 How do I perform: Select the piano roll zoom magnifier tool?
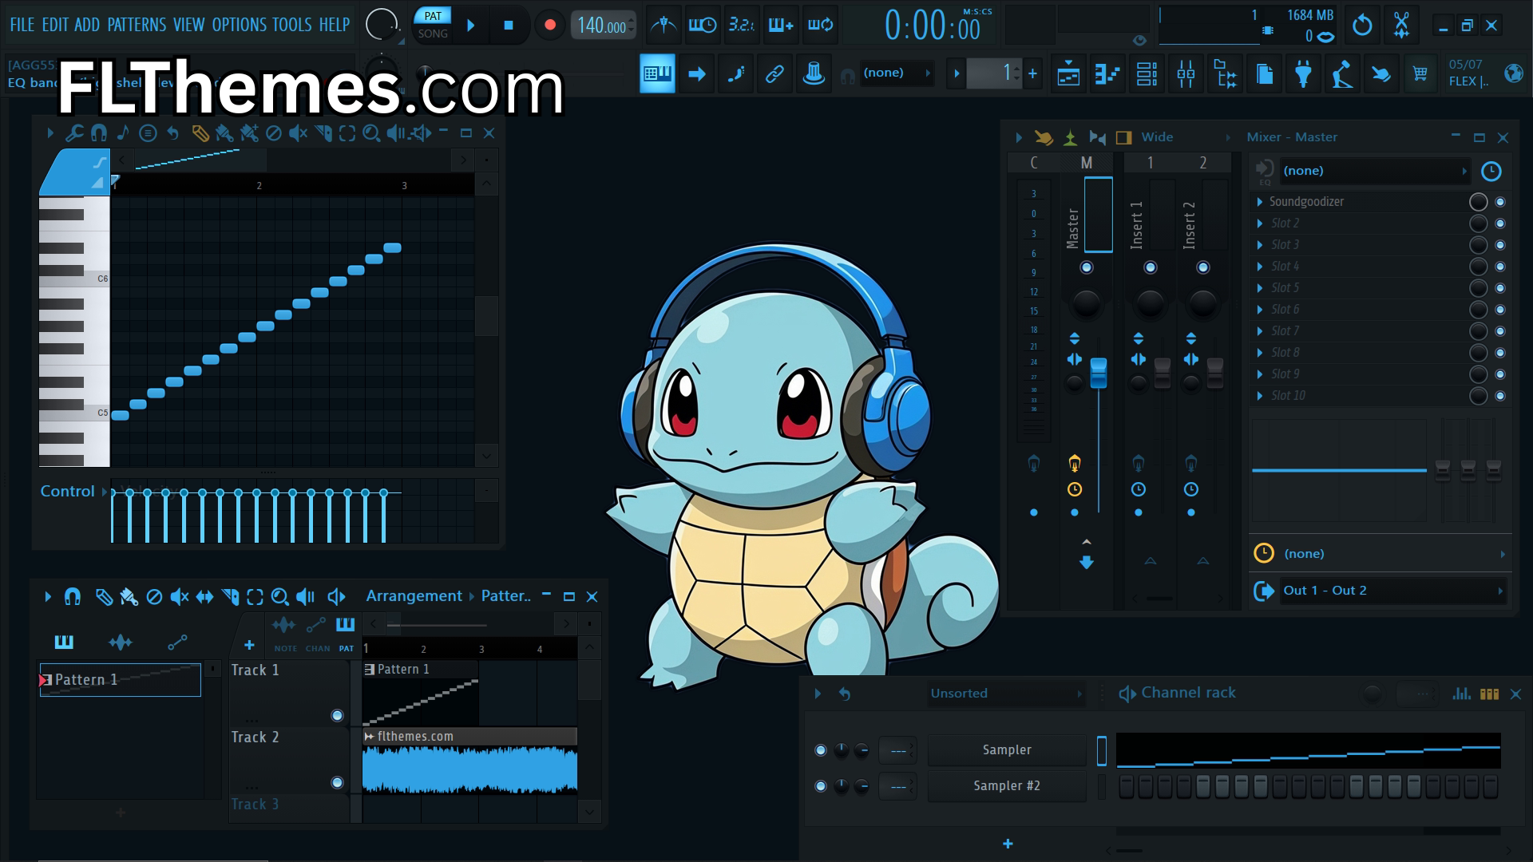coord(370,133)
